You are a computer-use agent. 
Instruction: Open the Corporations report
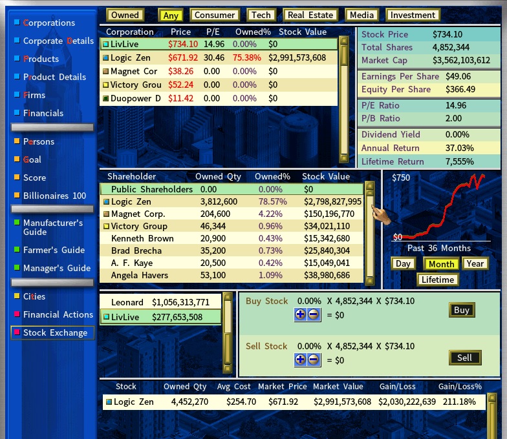point(49,23)
